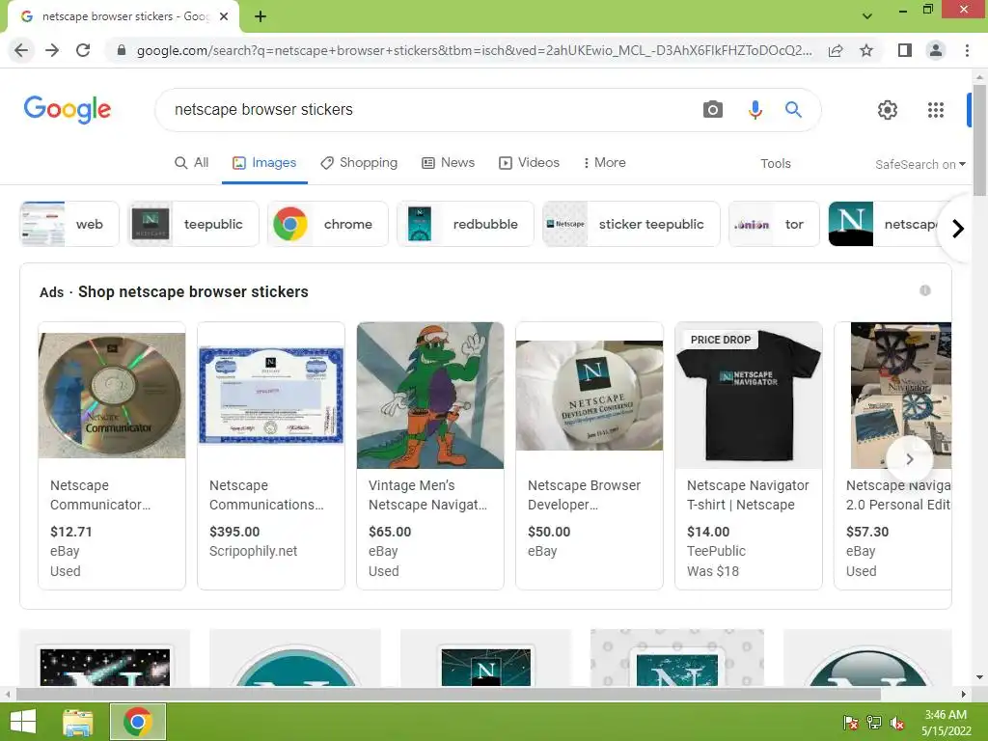Open muted volume tray icon
This screenshot has width=988, height=741.
point(897,723)
